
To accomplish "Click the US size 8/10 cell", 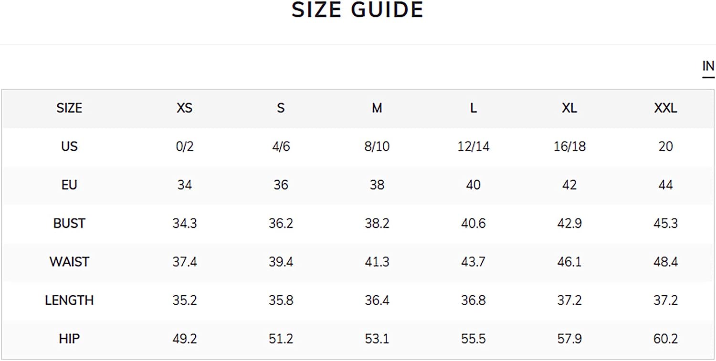I will pos(377,146).
